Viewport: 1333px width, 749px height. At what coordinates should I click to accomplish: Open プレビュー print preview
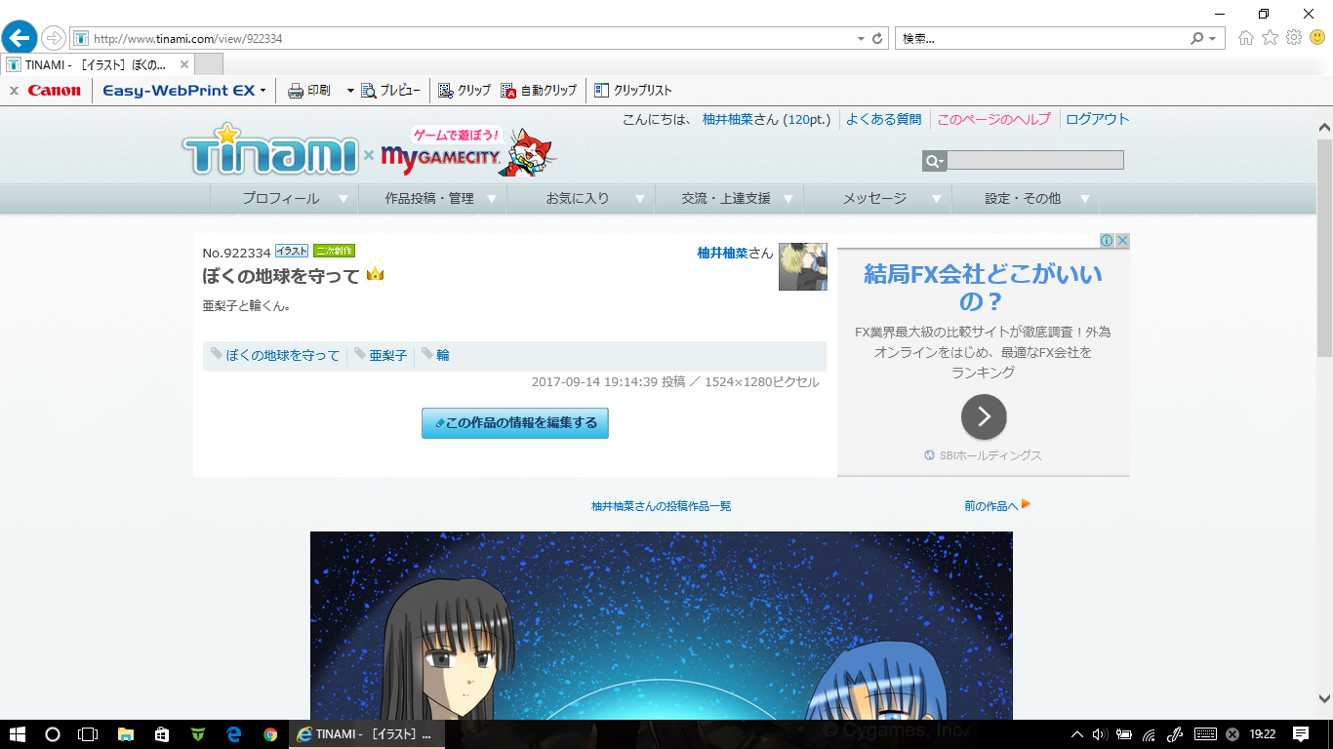[x=390, y=91]
